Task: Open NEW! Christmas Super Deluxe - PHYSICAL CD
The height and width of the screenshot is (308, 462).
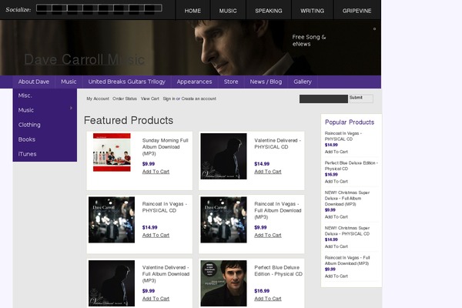Action: pyautogui.click(x=347, y=231)
